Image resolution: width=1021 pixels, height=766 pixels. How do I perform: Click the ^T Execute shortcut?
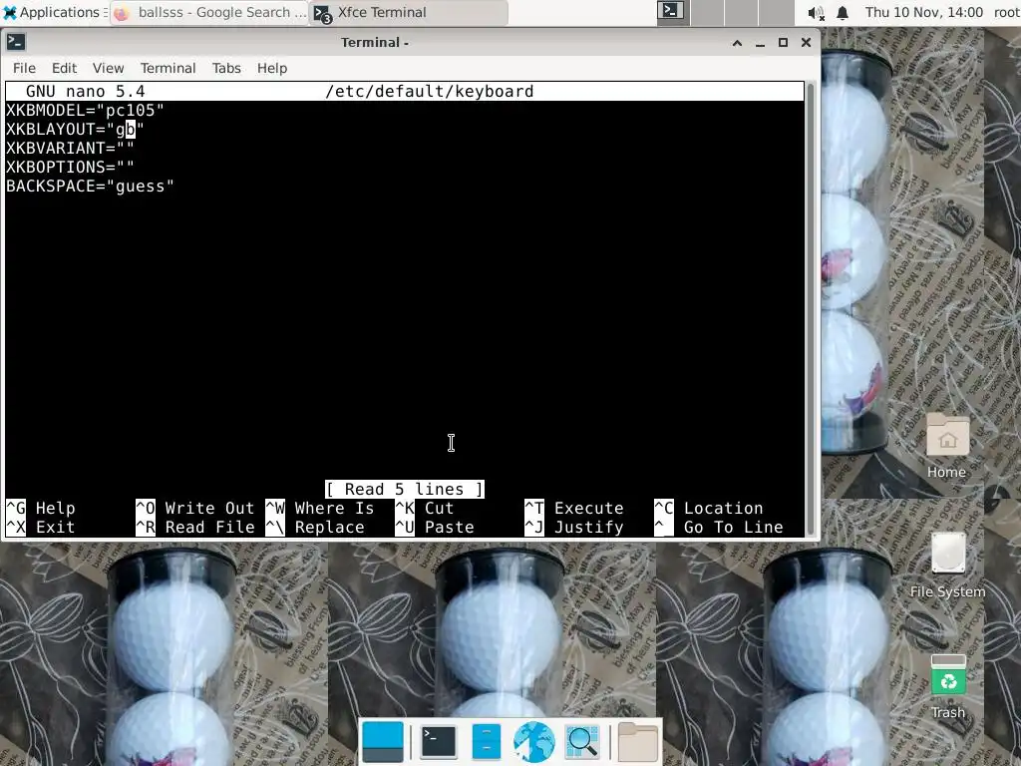pyautogui.click(x=574, y=508)
